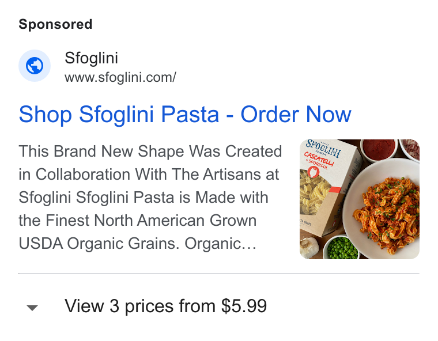This screenshot has width=438, height=341.
Task: Click the 'Order Now' part of the headline
Action: (296, 114)
